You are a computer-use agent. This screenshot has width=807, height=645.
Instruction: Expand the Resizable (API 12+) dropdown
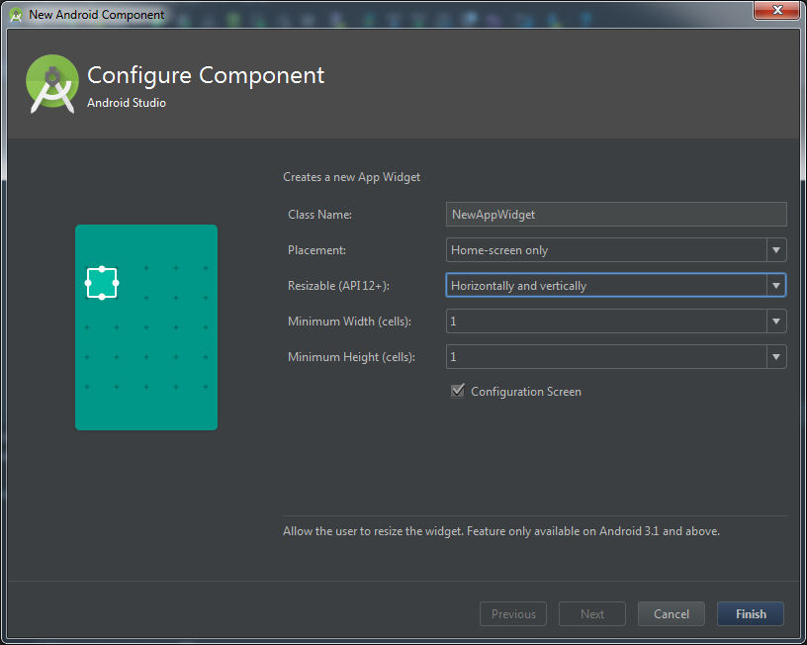615,286
